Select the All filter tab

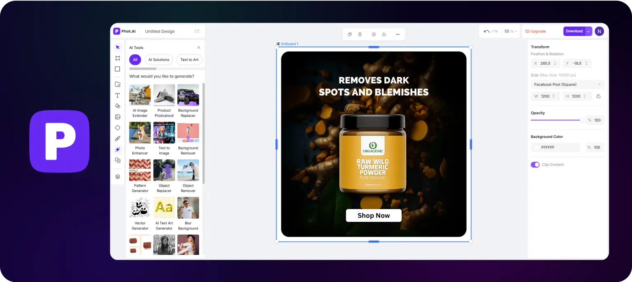(135, 60)
